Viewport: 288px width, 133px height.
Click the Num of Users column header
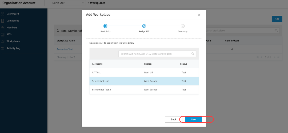tap(232, 41)
